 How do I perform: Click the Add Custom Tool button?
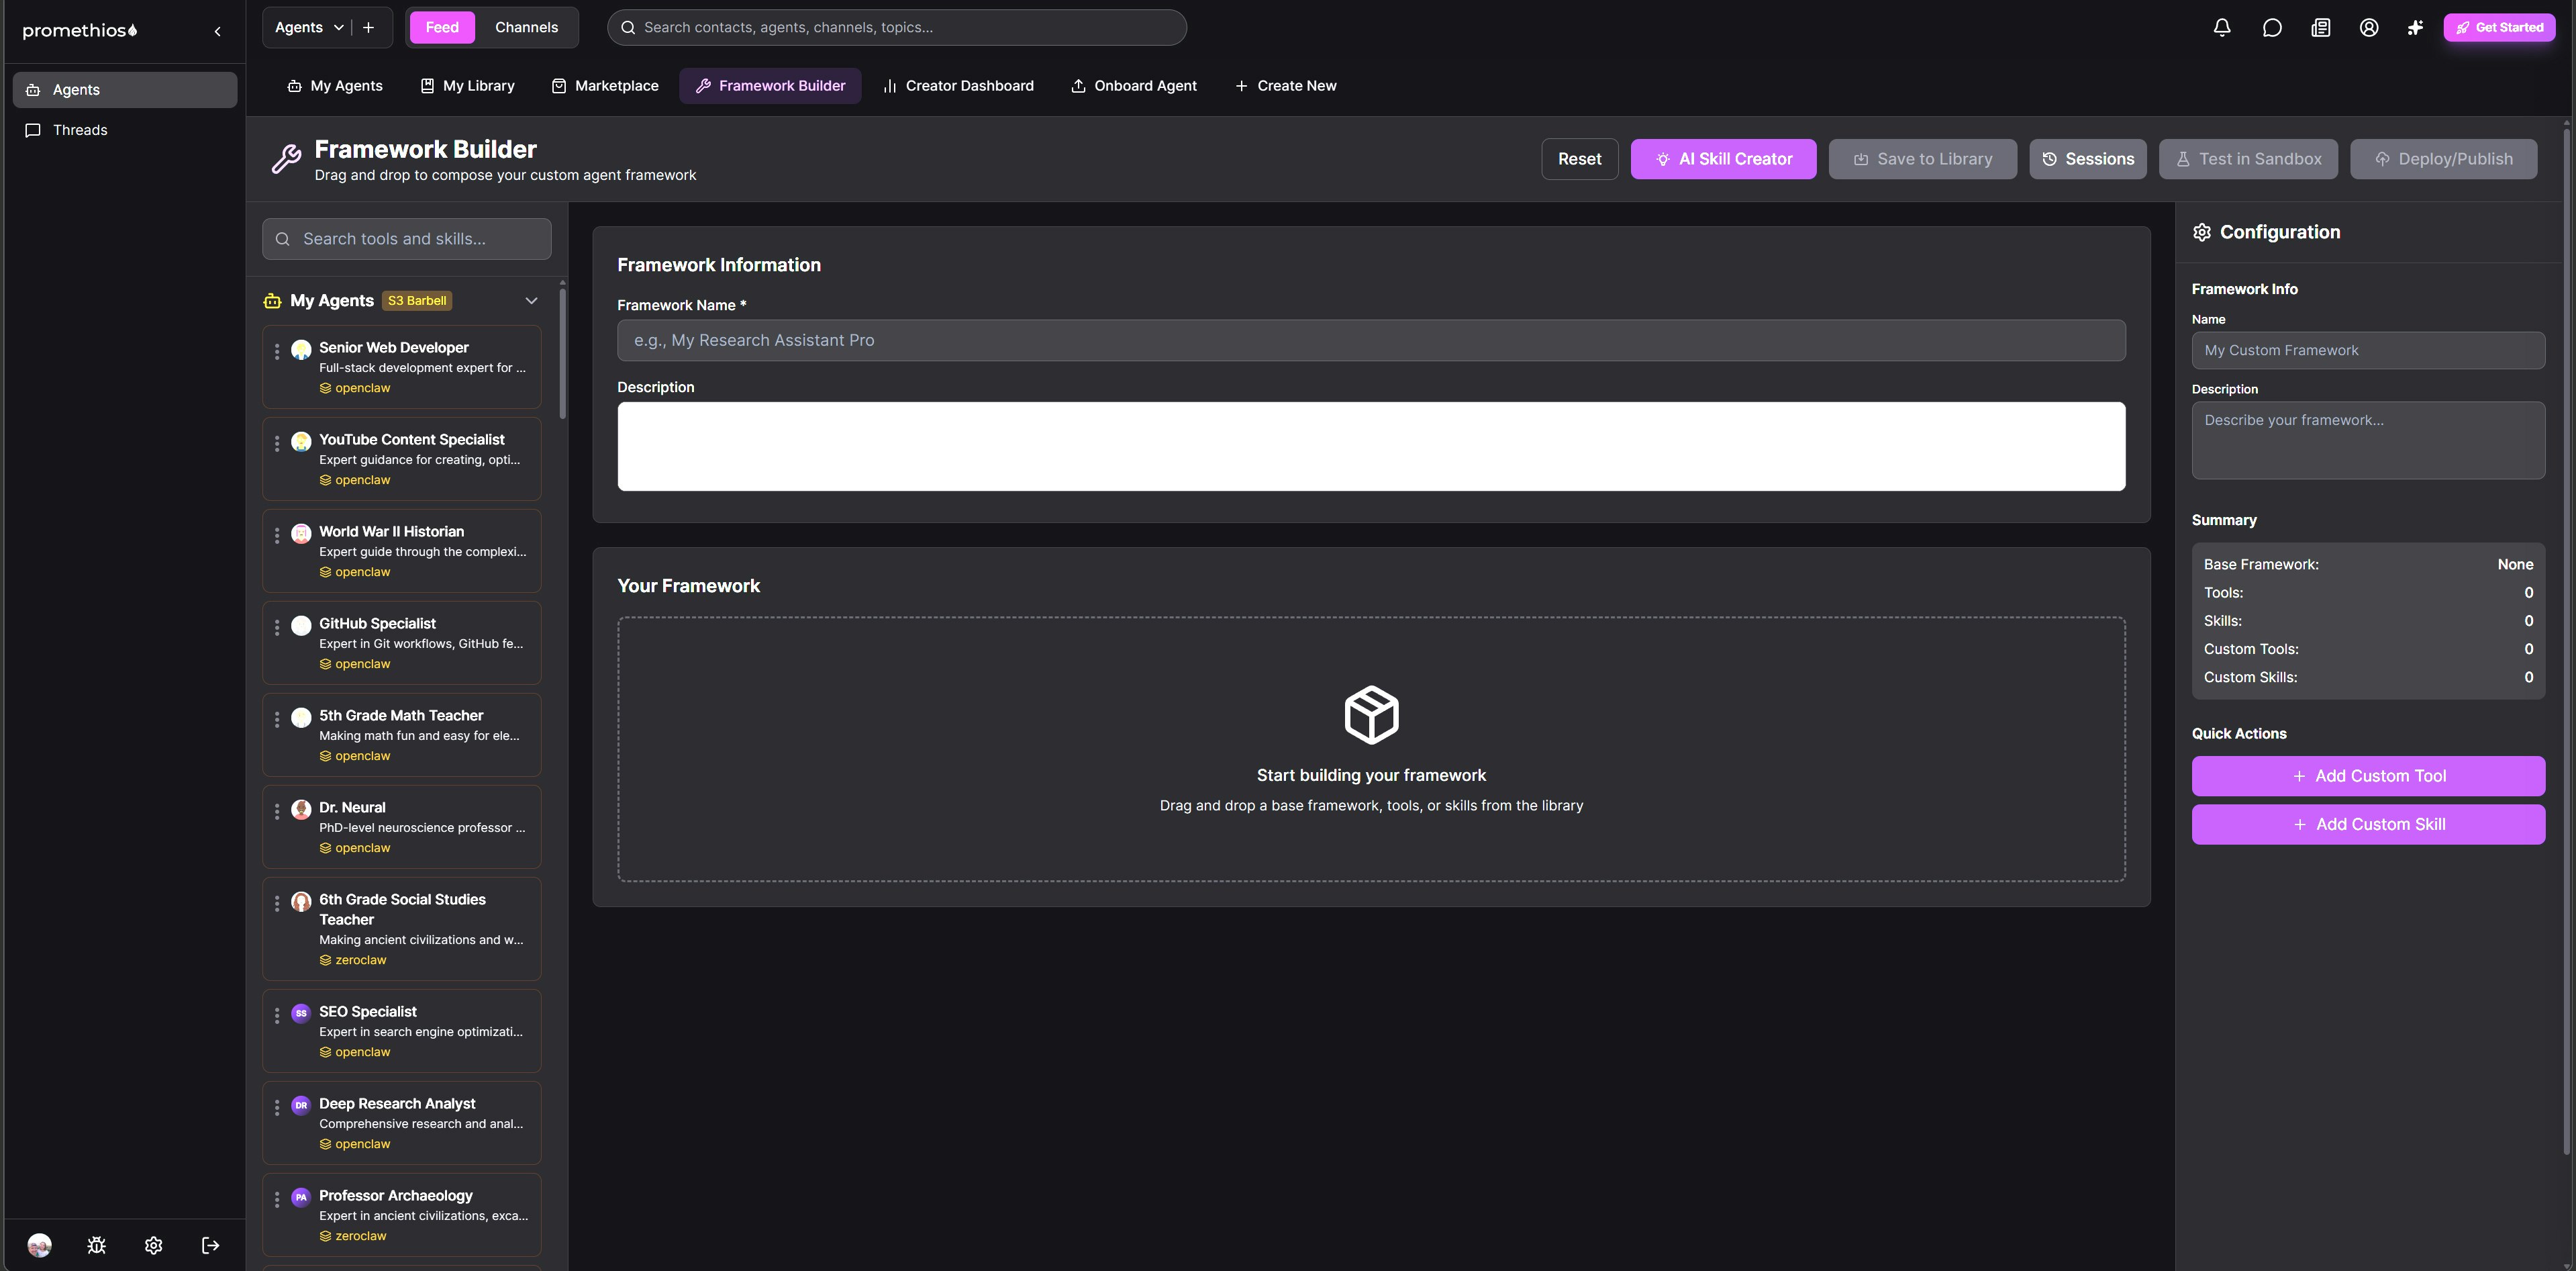pos(2367,776)
